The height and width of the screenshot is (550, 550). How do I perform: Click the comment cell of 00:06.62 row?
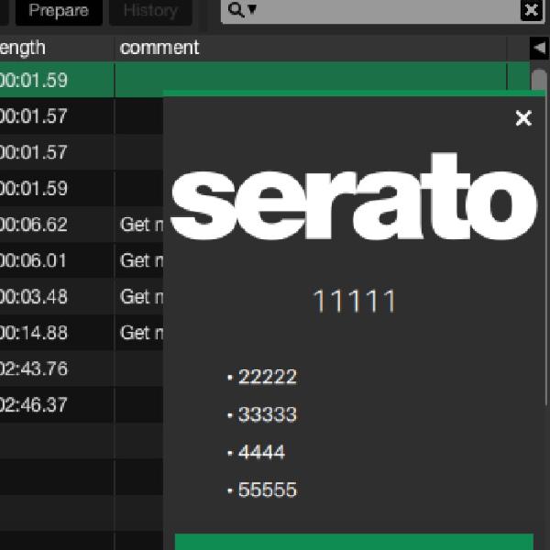[x=139, y=225]
